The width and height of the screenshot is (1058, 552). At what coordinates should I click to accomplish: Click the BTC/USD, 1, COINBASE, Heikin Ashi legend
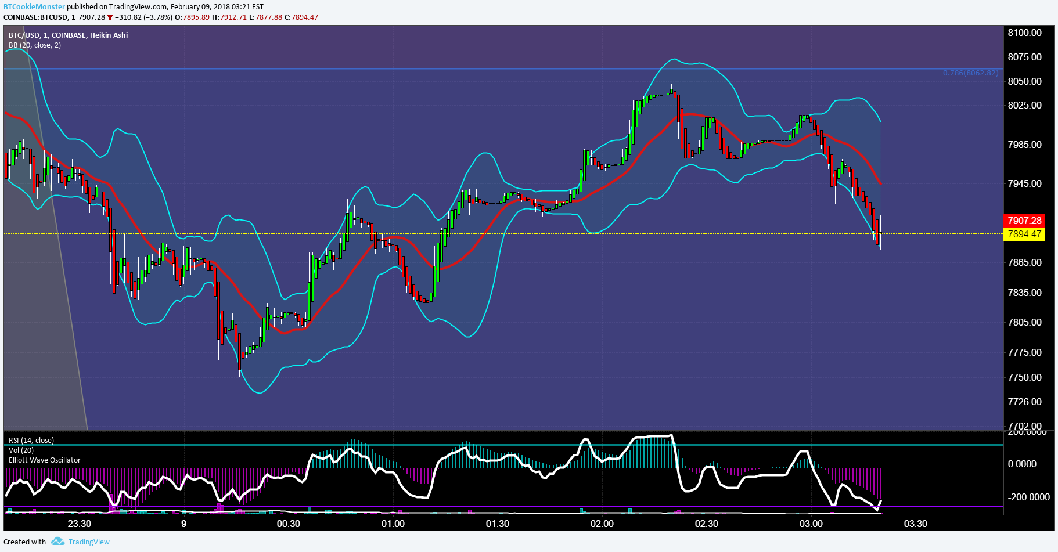69,35
